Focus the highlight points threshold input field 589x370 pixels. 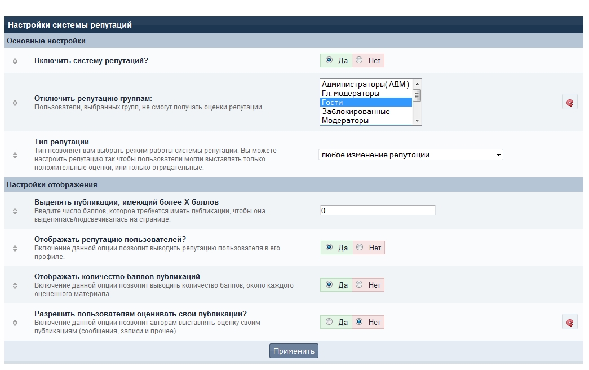point(377,210)
